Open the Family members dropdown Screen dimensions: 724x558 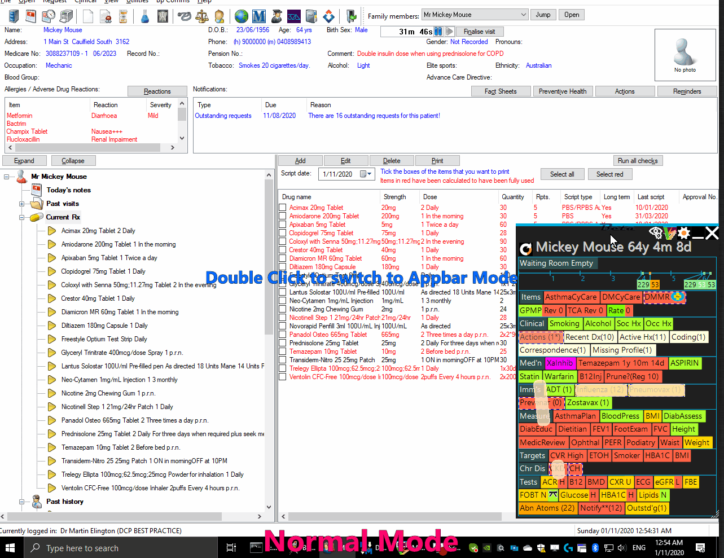pos(523,15)
